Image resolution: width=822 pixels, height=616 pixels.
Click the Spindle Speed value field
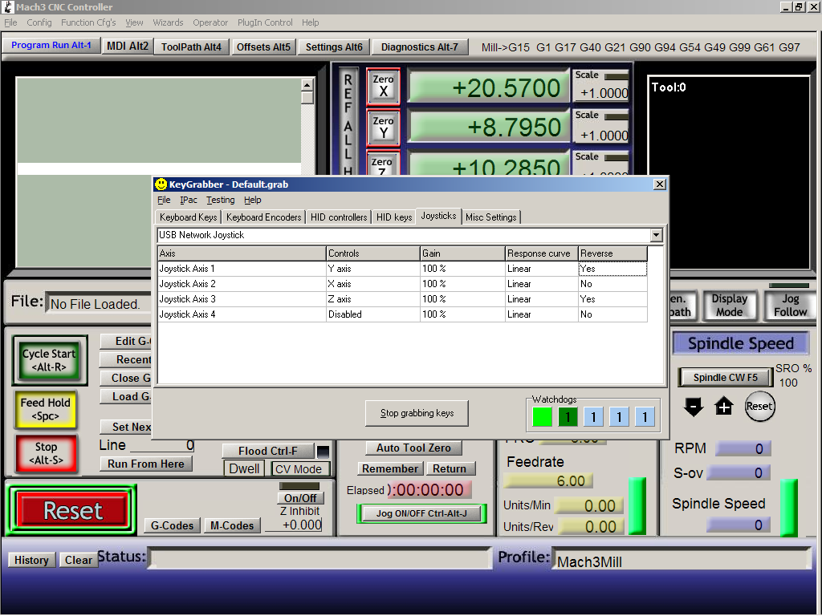point(739,525)
